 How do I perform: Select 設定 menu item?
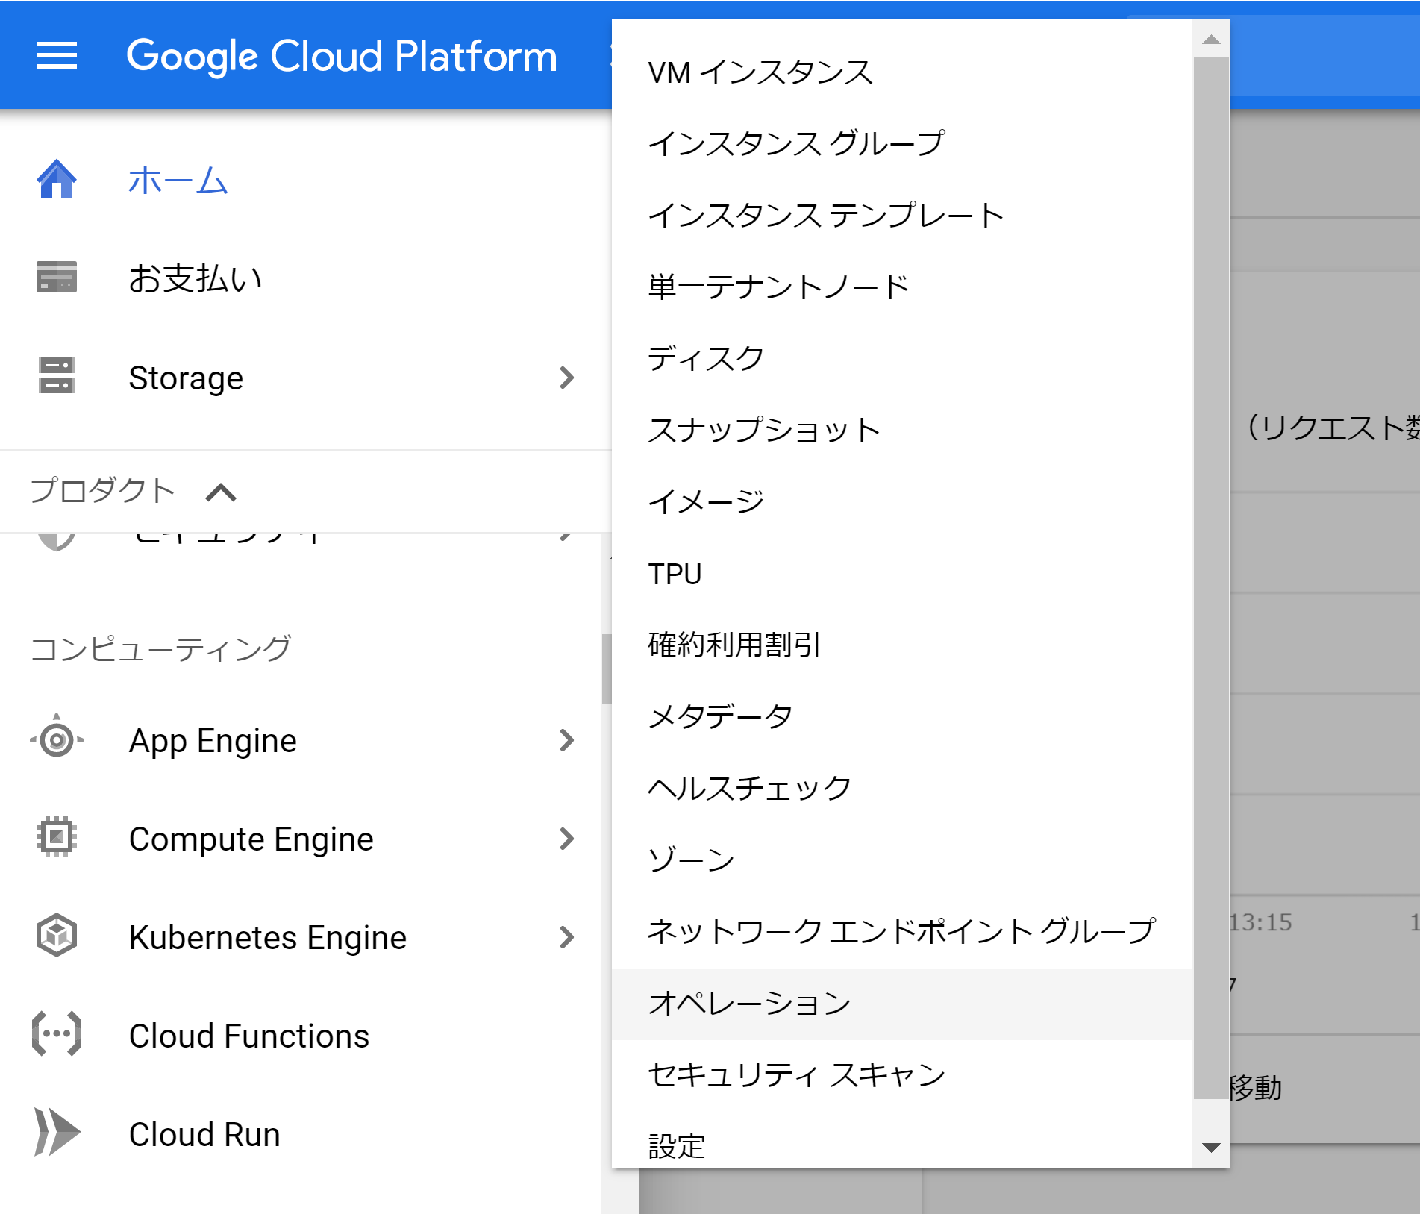tap(902, 1139)
